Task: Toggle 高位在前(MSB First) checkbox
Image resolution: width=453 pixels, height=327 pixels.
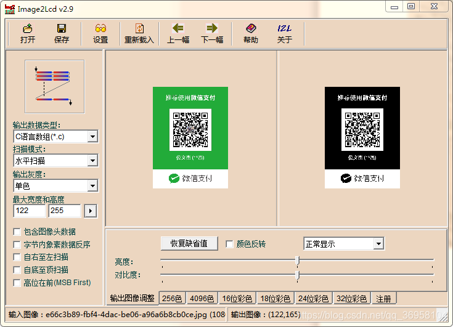Action: point(17,283)
